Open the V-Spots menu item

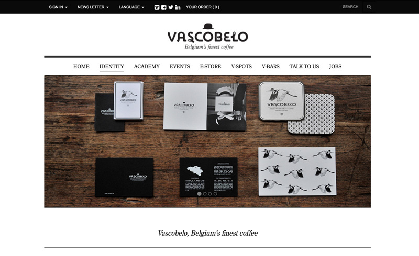[x=241, y=66]
